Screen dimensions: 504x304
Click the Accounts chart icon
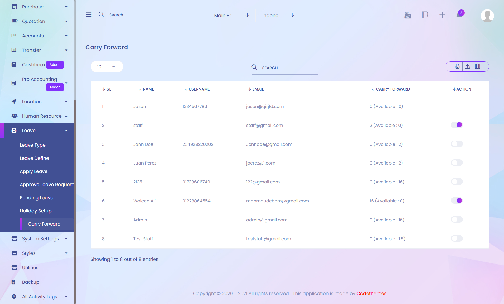point(14,36)
